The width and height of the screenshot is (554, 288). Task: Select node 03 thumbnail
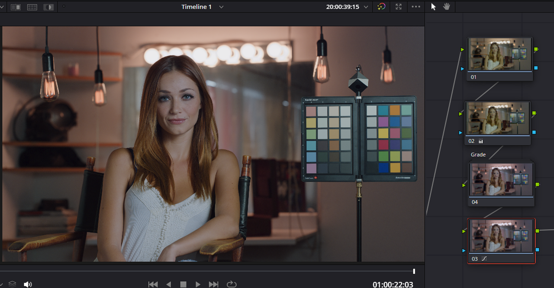[x=502, y=236]
